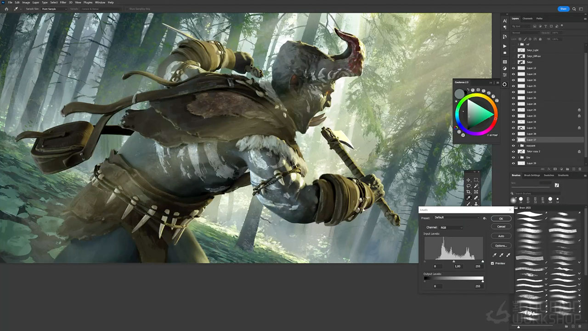Select the Magic Wand tool
This screenshot has height=331, width=588.
pos(476,186)
